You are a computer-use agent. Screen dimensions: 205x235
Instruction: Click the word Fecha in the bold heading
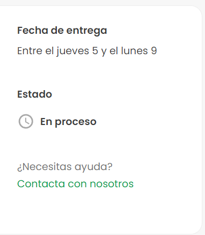tap(33, 31)
